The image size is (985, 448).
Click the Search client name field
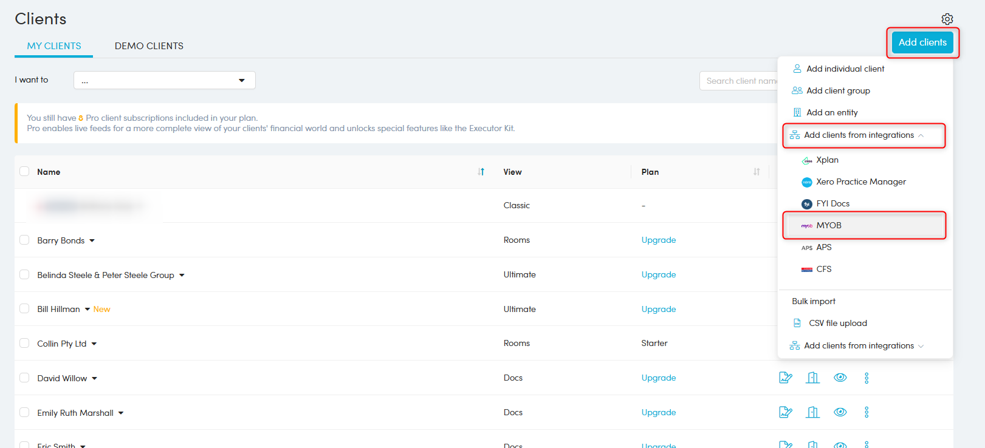pyautogui.click(x=740, y=81)
